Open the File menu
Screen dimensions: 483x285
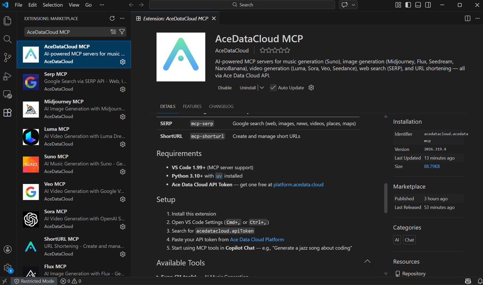[x=18, y=5]
